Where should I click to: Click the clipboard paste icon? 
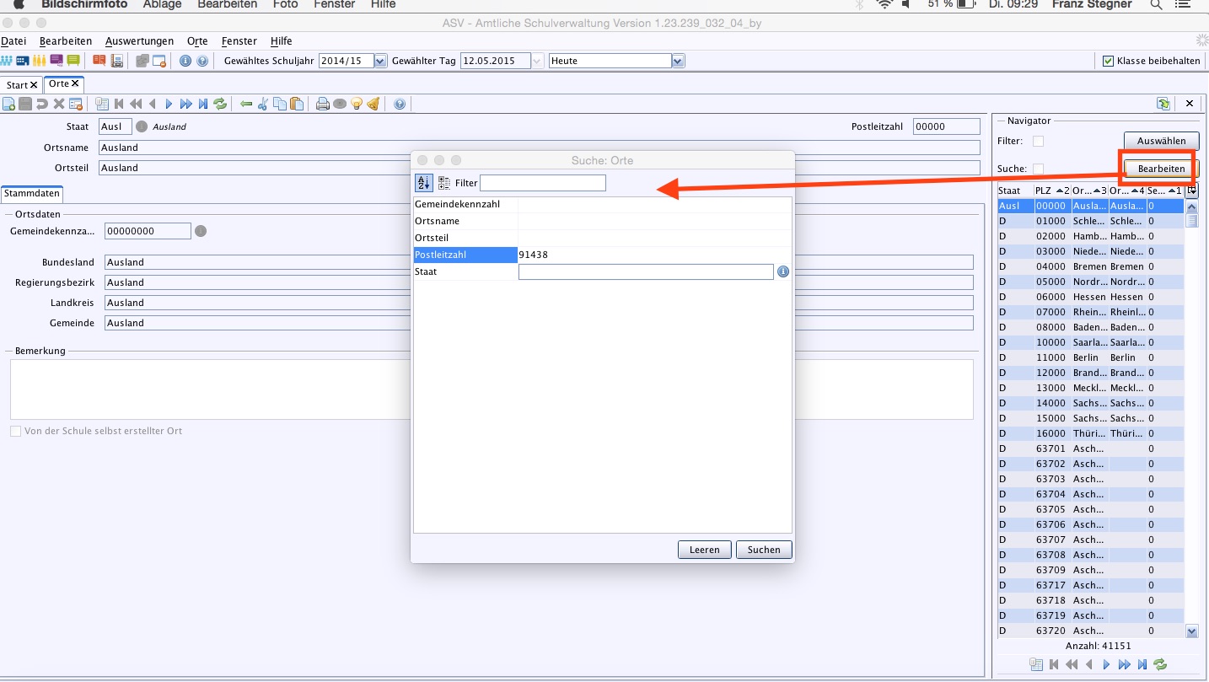[297, 104]
